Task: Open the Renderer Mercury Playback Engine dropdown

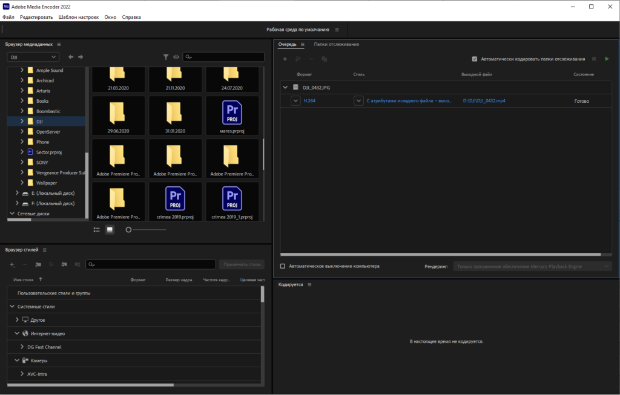Action: [x=532, y=266]
